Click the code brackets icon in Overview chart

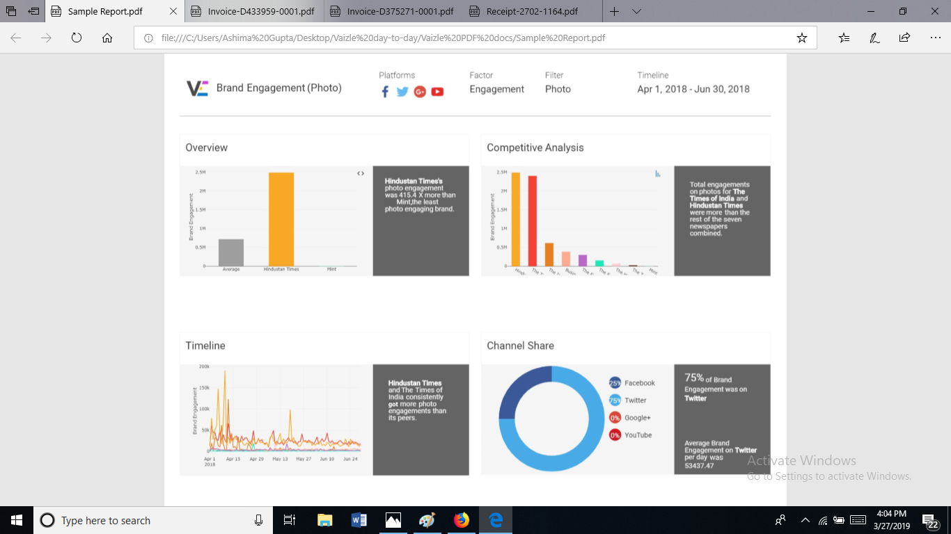tap(361, 173)
